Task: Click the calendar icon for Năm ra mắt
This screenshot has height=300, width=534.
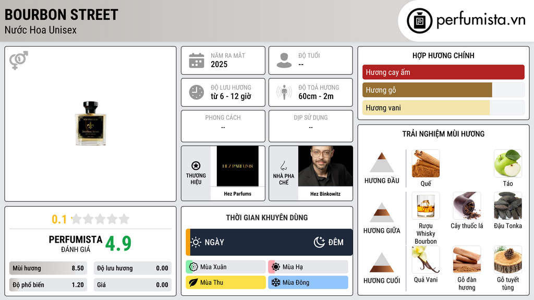Action: pyautogui.click(x=197, y=60)
